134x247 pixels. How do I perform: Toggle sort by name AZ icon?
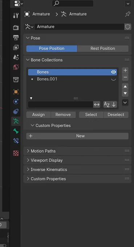tap(107, 105)
